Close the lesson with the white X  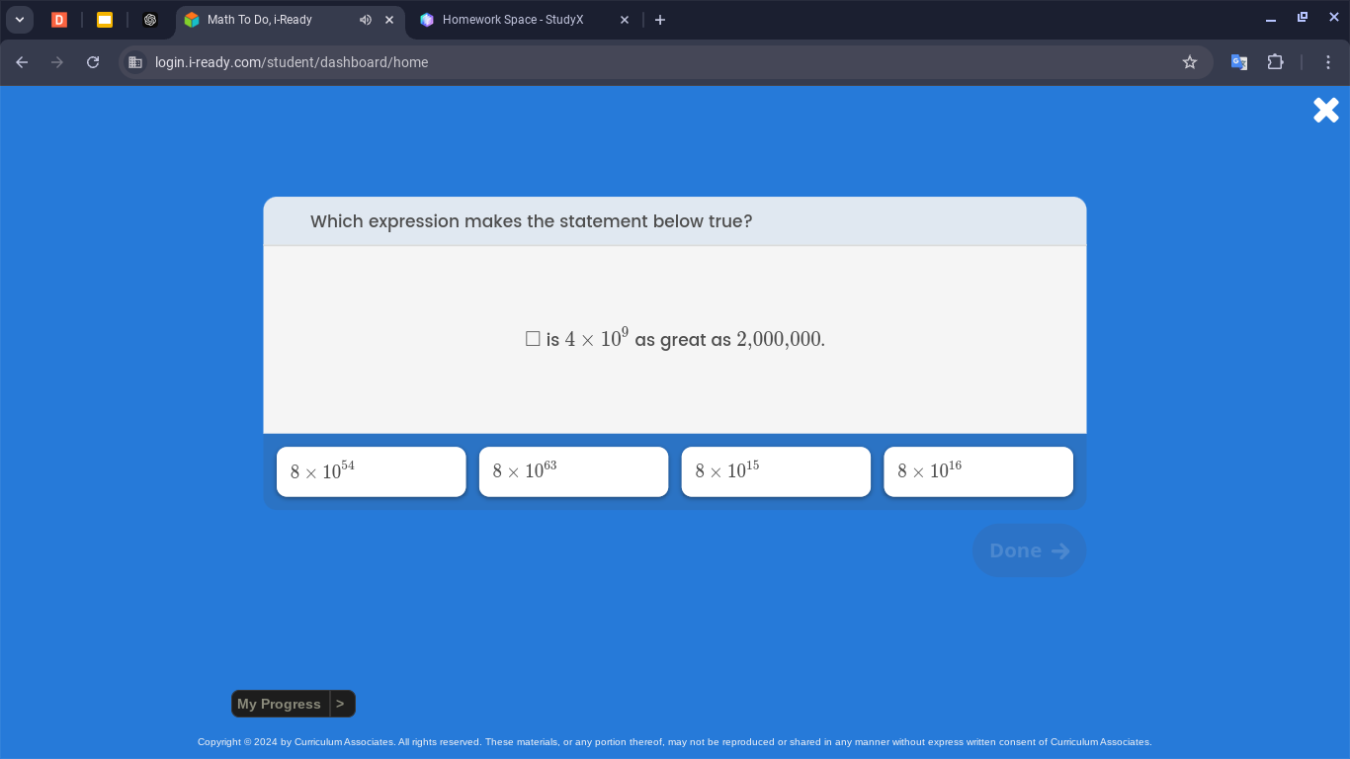pyautogui.click(x=1326, y=110)
